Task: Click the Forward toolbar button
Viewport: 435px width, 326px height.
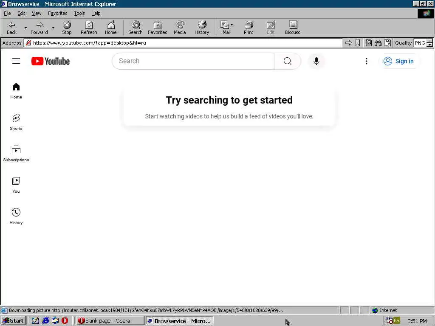Action: 39,28
